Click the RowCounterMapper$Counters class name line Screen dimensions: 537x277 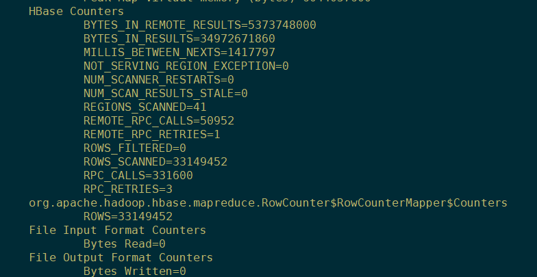click(x=268, y=202)
